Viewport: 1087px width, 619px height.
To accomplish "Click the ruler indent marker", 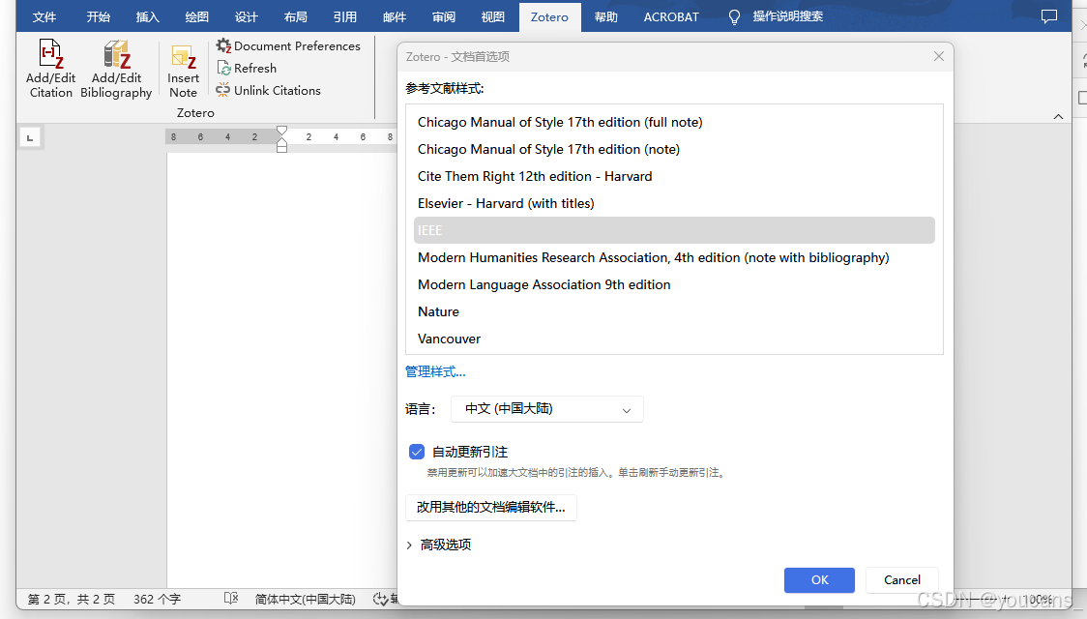I will (x=281, y=138).
